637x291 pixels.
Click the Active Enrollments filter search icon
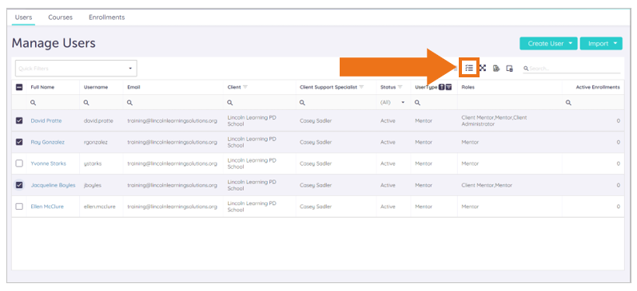point(568,103)
